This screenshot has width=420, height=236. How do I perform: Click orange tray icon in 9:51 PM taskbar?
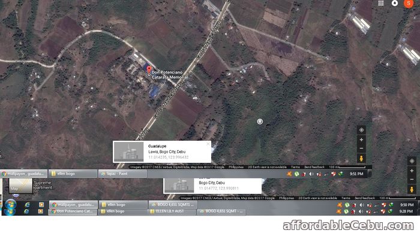289,174
